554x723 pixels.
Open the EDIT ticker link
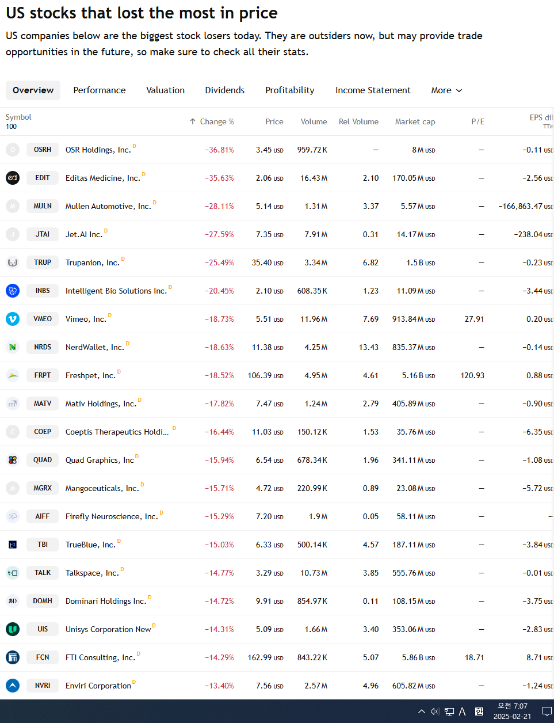(x=43, y=178)
